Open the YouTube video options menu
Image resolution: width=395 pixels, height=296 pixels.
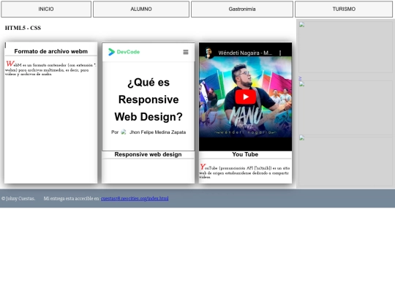pos(280,53)
